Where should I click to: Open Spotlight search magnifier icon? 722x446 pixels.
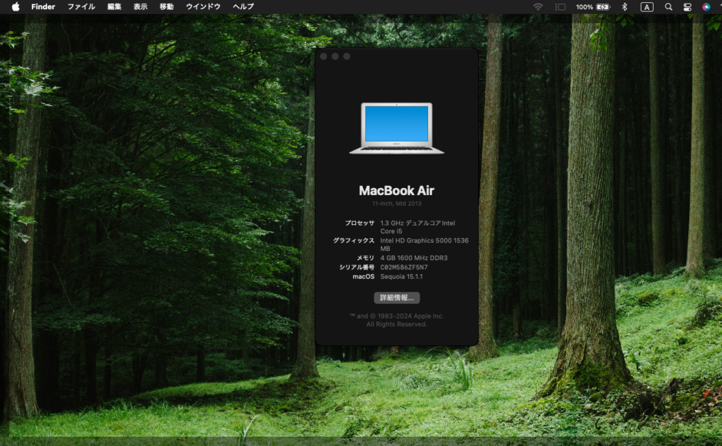(668, 6)
